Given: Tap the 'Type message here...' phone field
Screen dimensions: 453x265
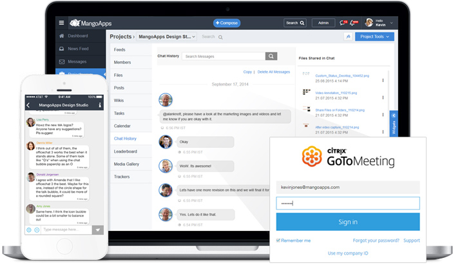Looking at the screenshot, I should pyautogui.click(x=66, y=230).
